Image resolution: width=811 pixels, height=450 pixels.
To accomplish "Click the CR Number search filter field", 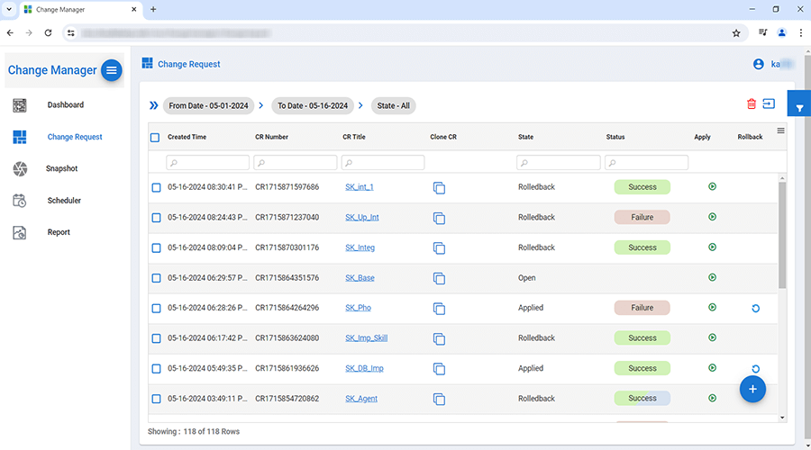I will point(296,163).
